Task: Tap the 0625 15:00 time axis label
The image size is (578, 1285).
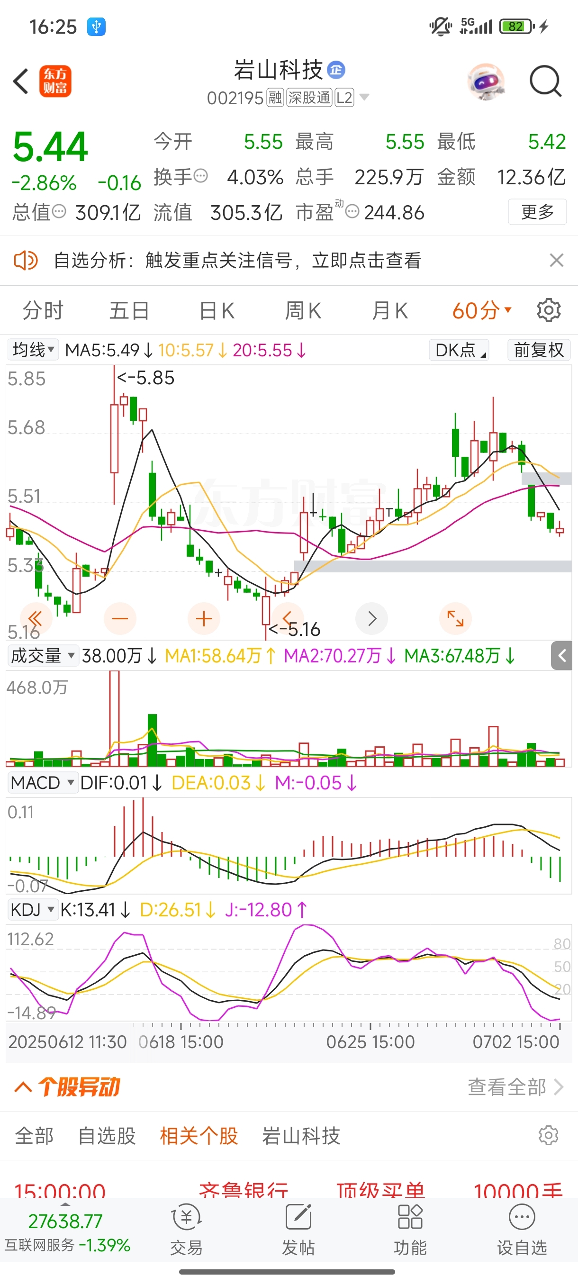Action: (370, 1042)
